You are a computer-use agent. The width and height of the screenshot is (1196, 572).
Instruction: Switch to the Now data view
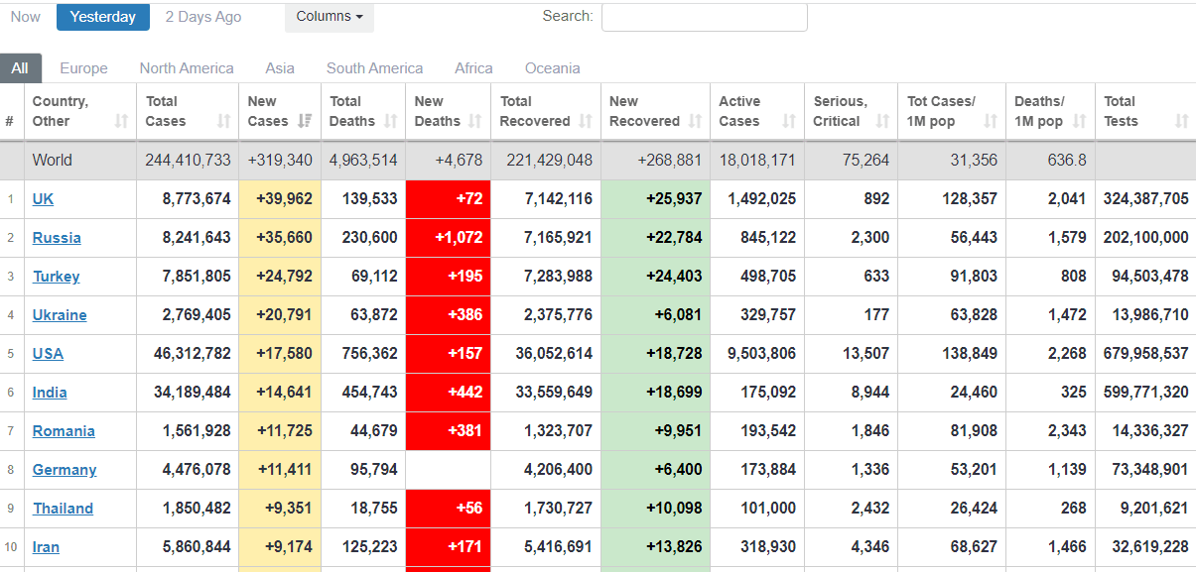pos(26,17)
